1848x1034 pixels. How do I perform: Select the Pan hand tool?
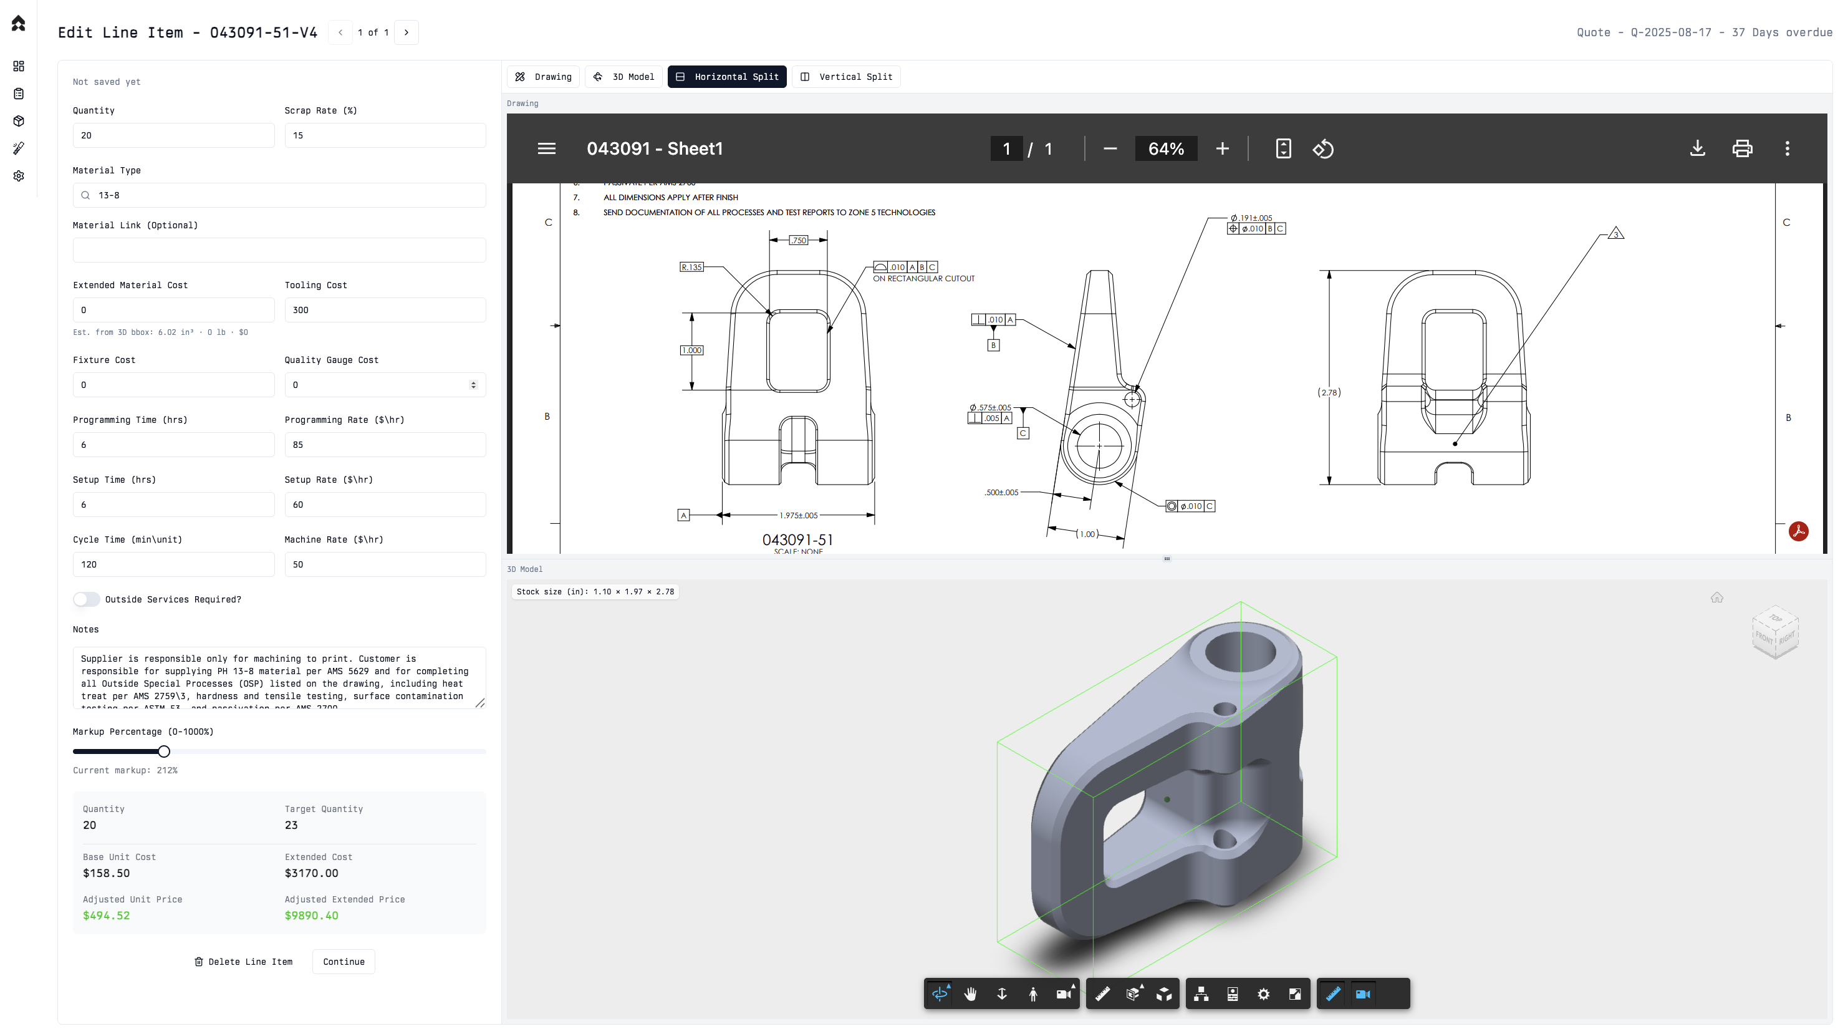click(x=971, y=994)
